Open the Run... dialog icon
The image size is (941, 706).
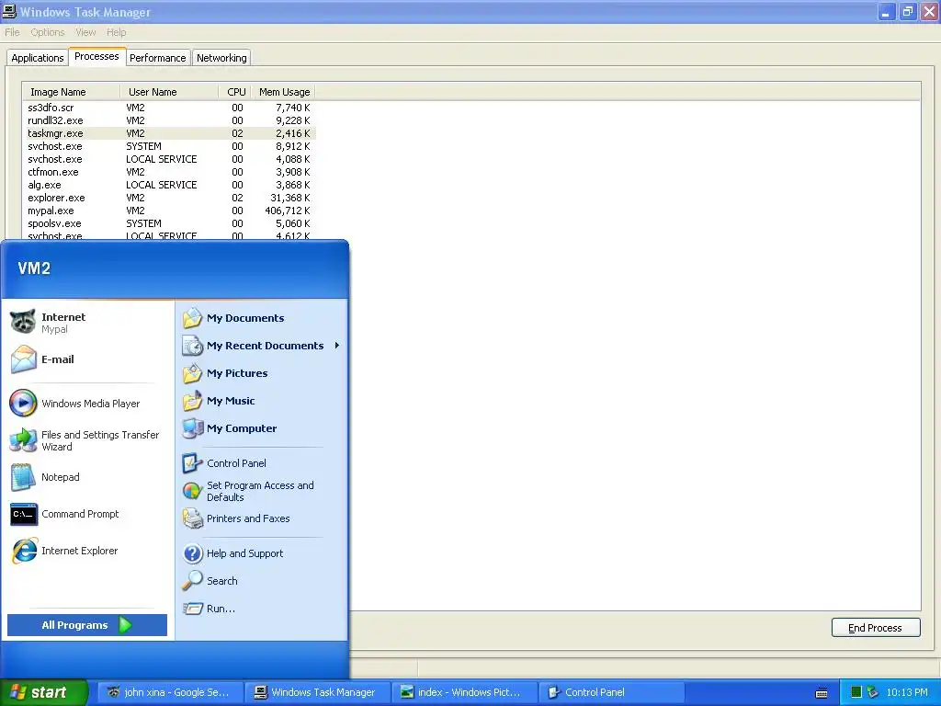193,609
